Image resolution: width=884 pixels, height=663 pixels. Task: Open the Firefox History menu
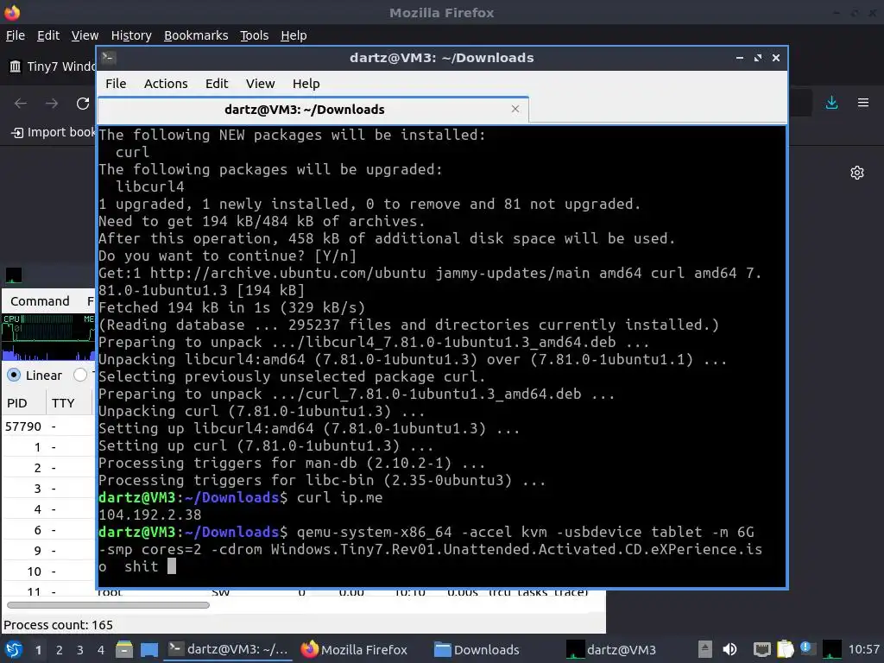[x=131, y=35]
